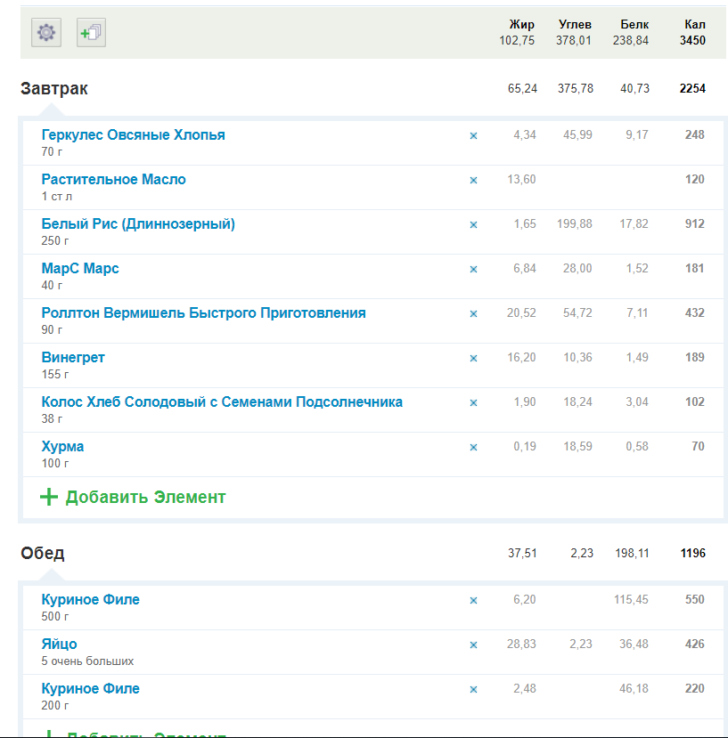
Task: Delete the Хурма entry using X
Action: point(473,448)
